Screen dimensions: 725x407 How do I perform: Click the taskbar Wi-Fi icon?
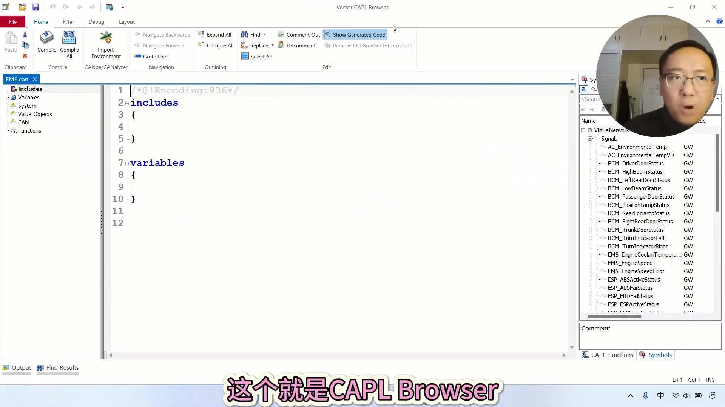coord(676,395)
